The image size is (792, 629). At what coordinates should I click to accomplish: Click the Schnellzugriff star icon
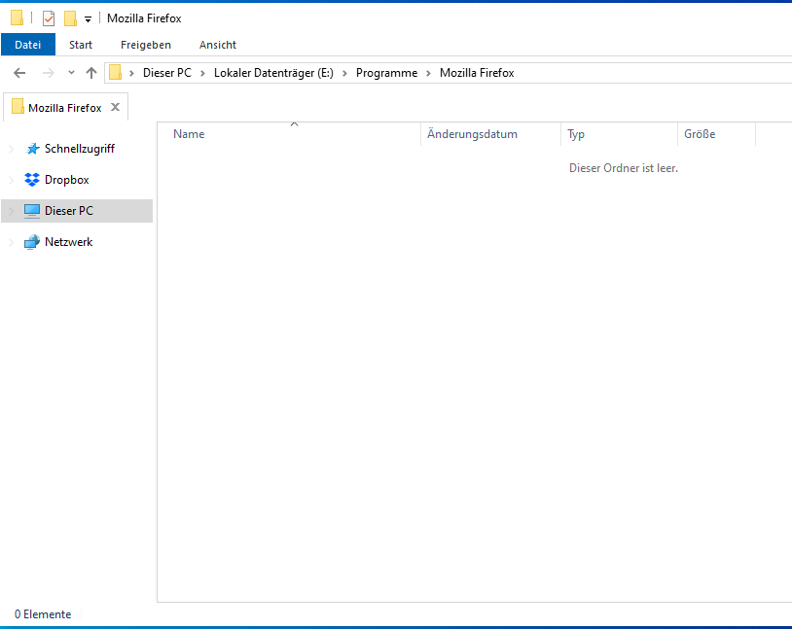click(x=32, y=149)
